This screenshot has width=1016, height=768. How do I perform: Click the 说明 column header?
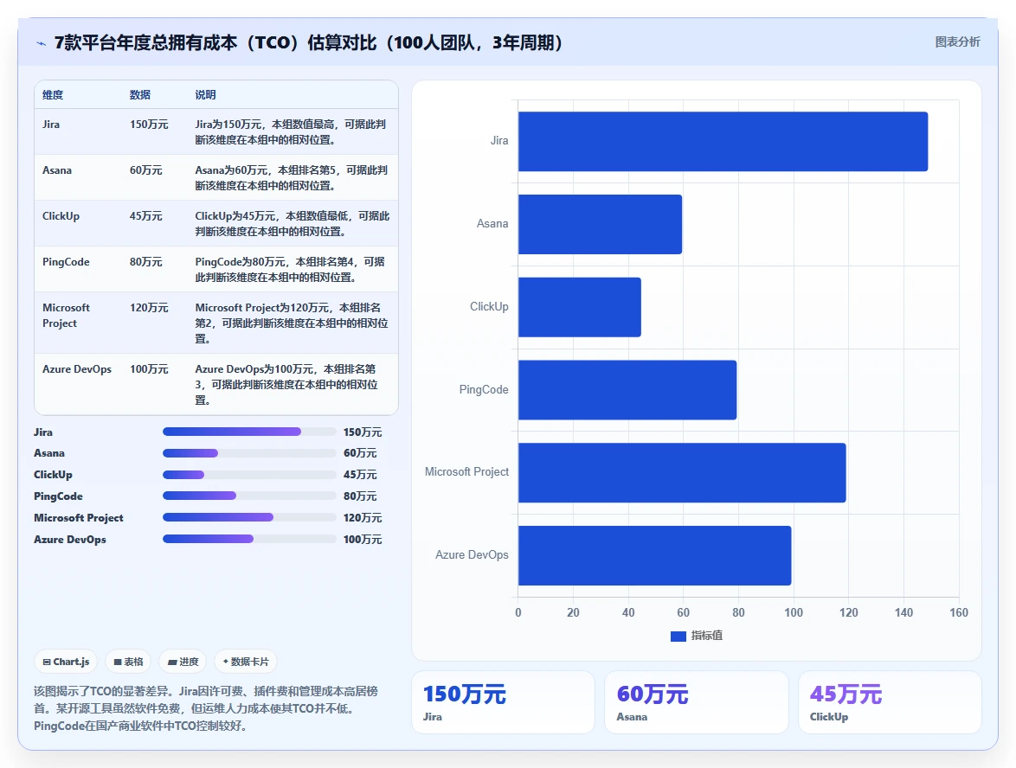pos(205,94)
